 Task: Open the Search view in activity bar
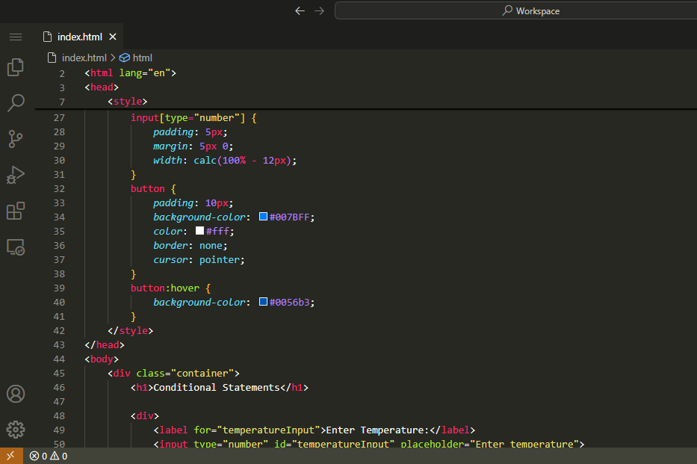point(16,102)
